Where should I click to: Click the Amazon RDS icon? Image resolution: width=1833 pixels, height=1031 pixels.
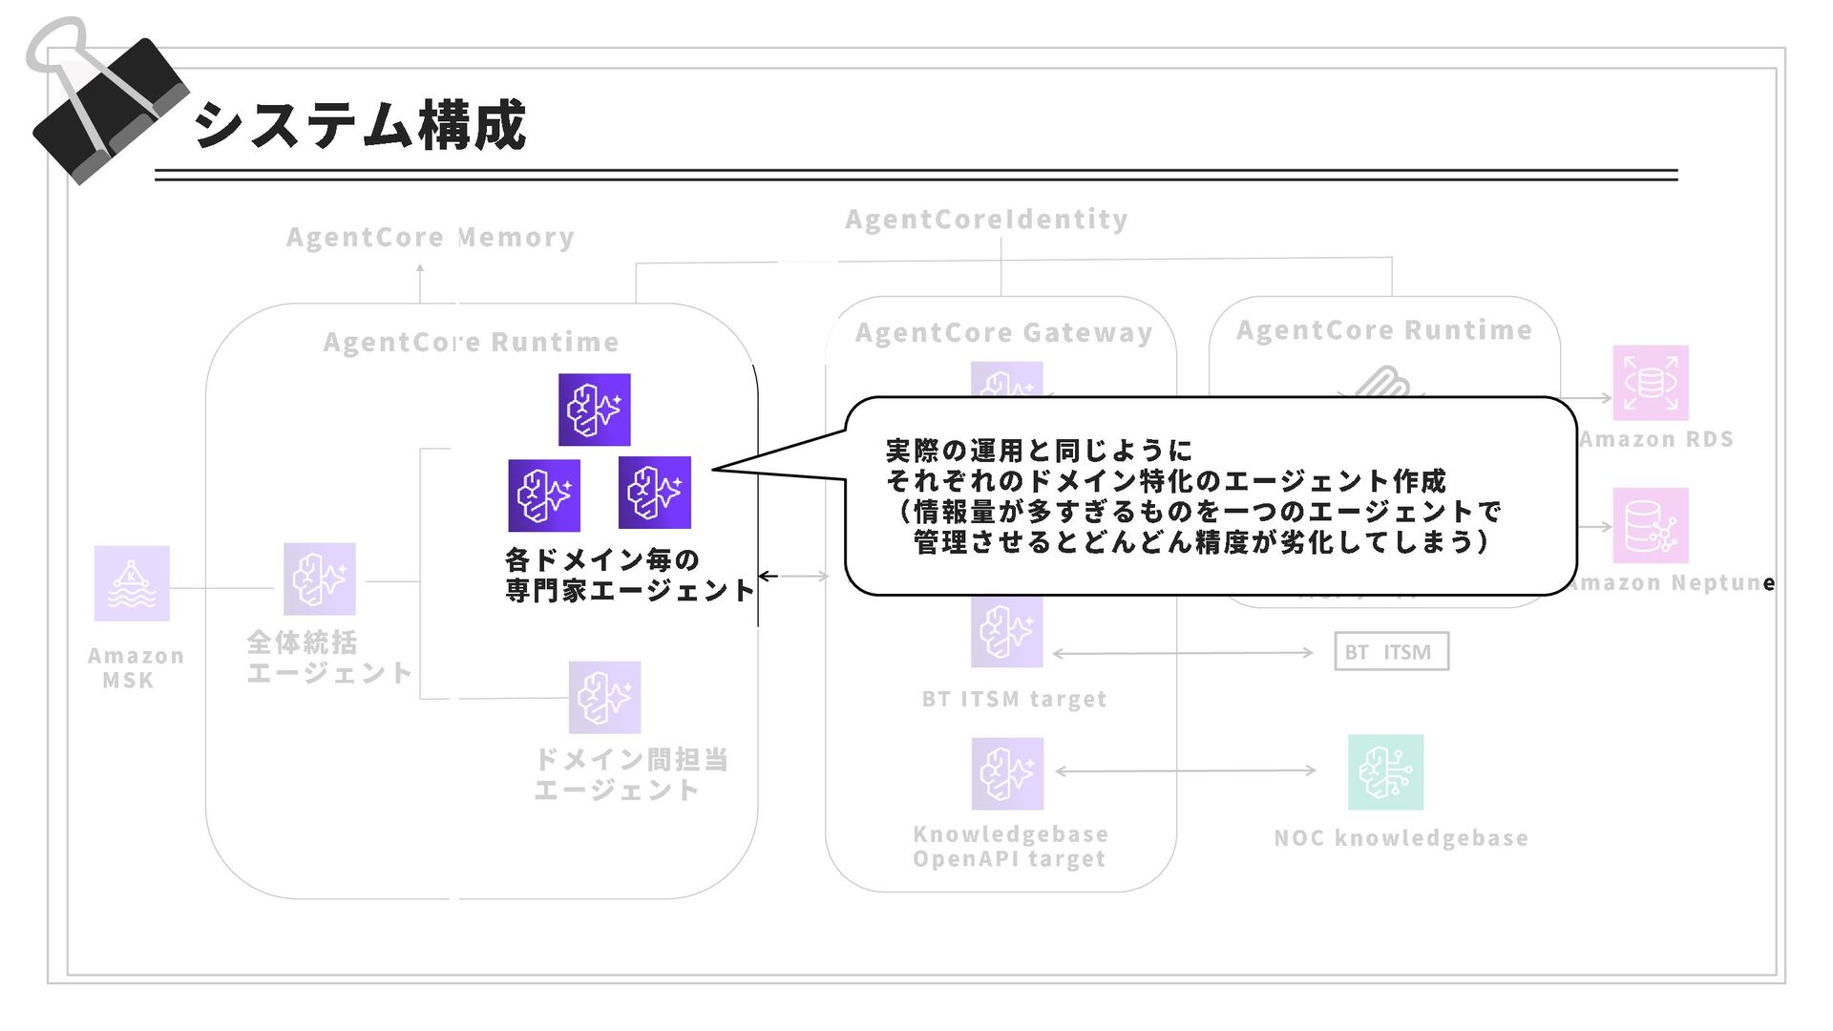1650,383
